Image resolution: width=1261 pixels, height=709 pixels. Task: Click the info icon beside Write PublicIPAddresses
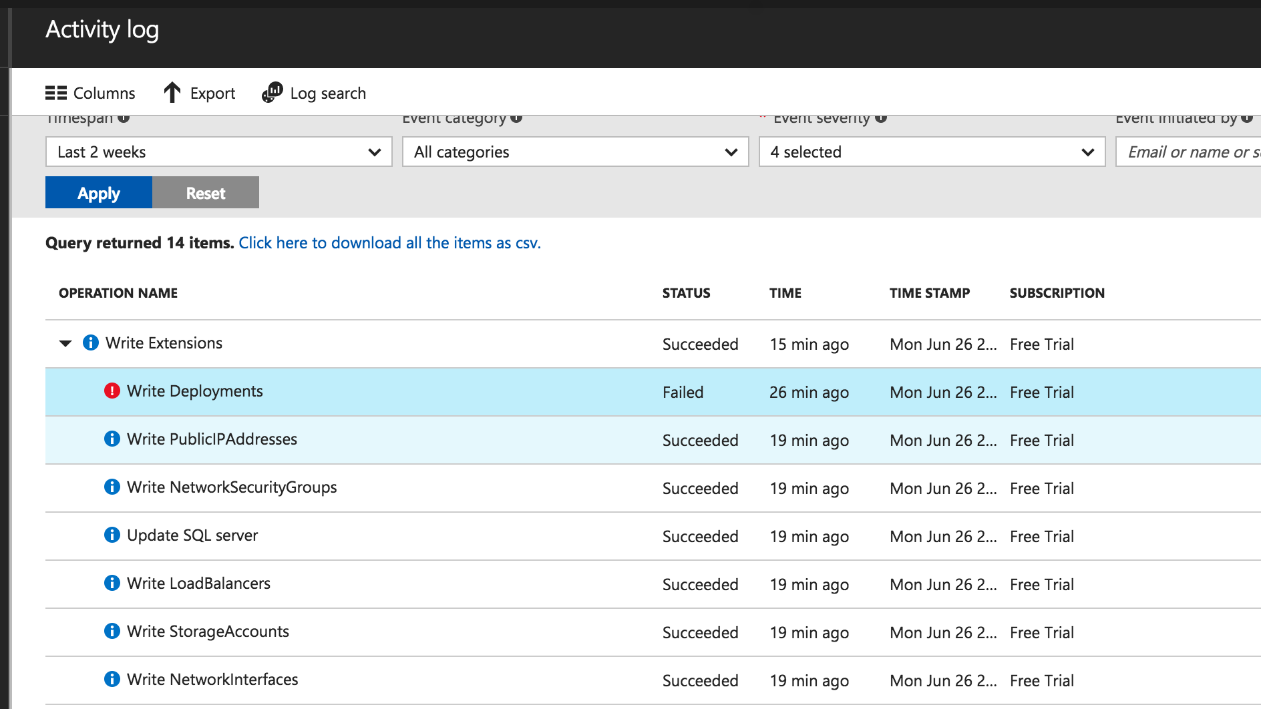tap(112, 439)
